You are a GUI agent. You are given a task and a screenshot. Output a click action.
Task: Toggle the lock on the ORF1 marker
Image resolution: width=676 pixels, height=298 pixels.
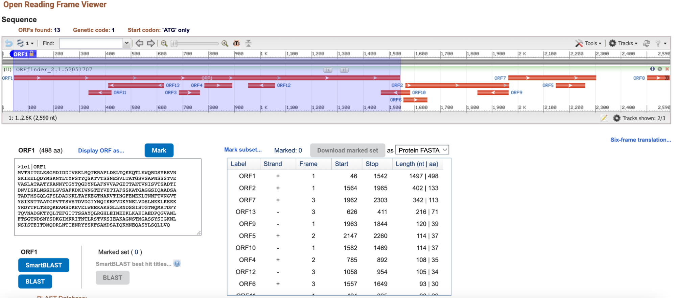coord(32,53)
